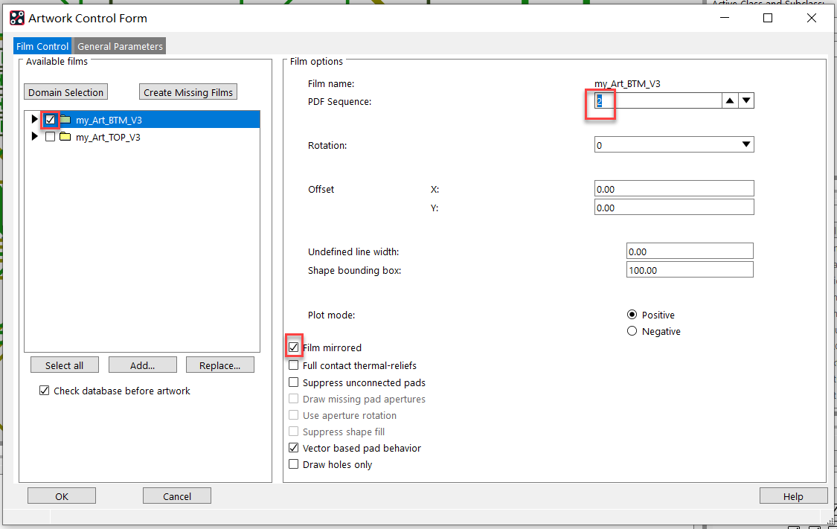Click the Create Missing Films button
This screenshot has height=529, width=837.
click(188, 92)
